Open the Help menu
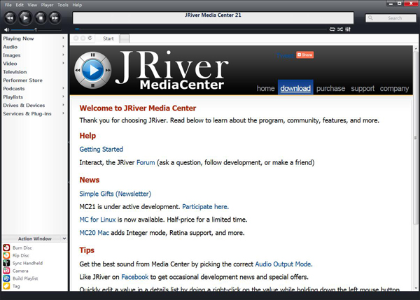Viewport: 420px width, 300px height. click(77, 5)
